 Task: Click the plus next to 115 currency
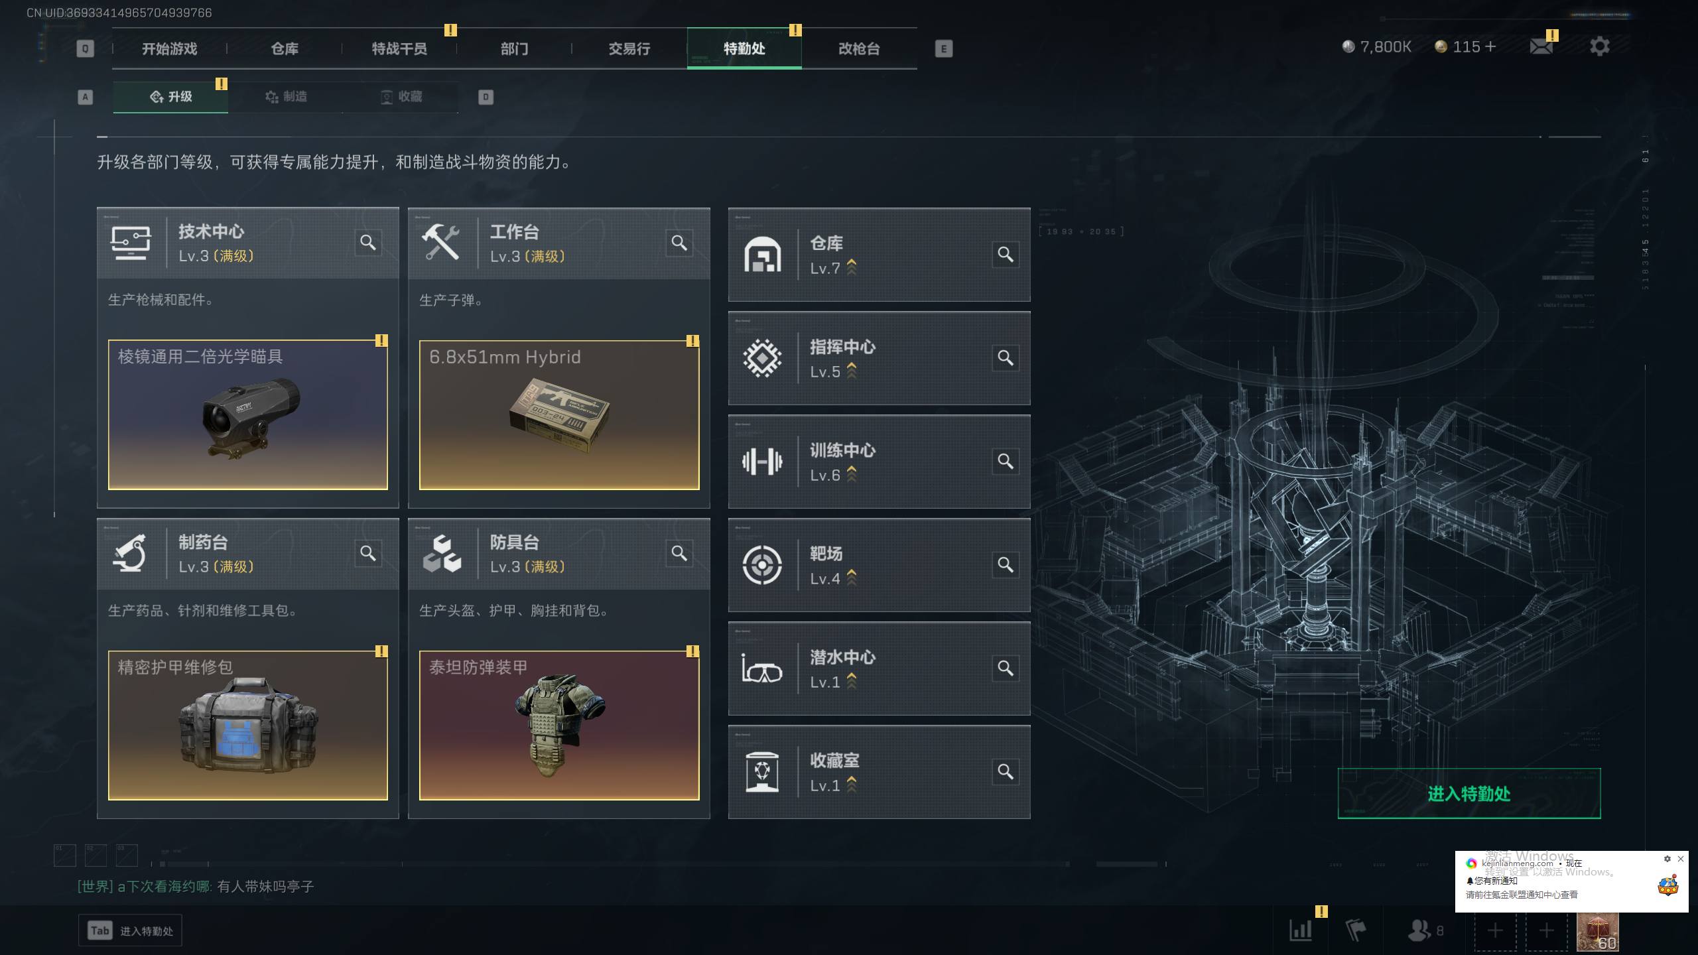click(1490, 46)
